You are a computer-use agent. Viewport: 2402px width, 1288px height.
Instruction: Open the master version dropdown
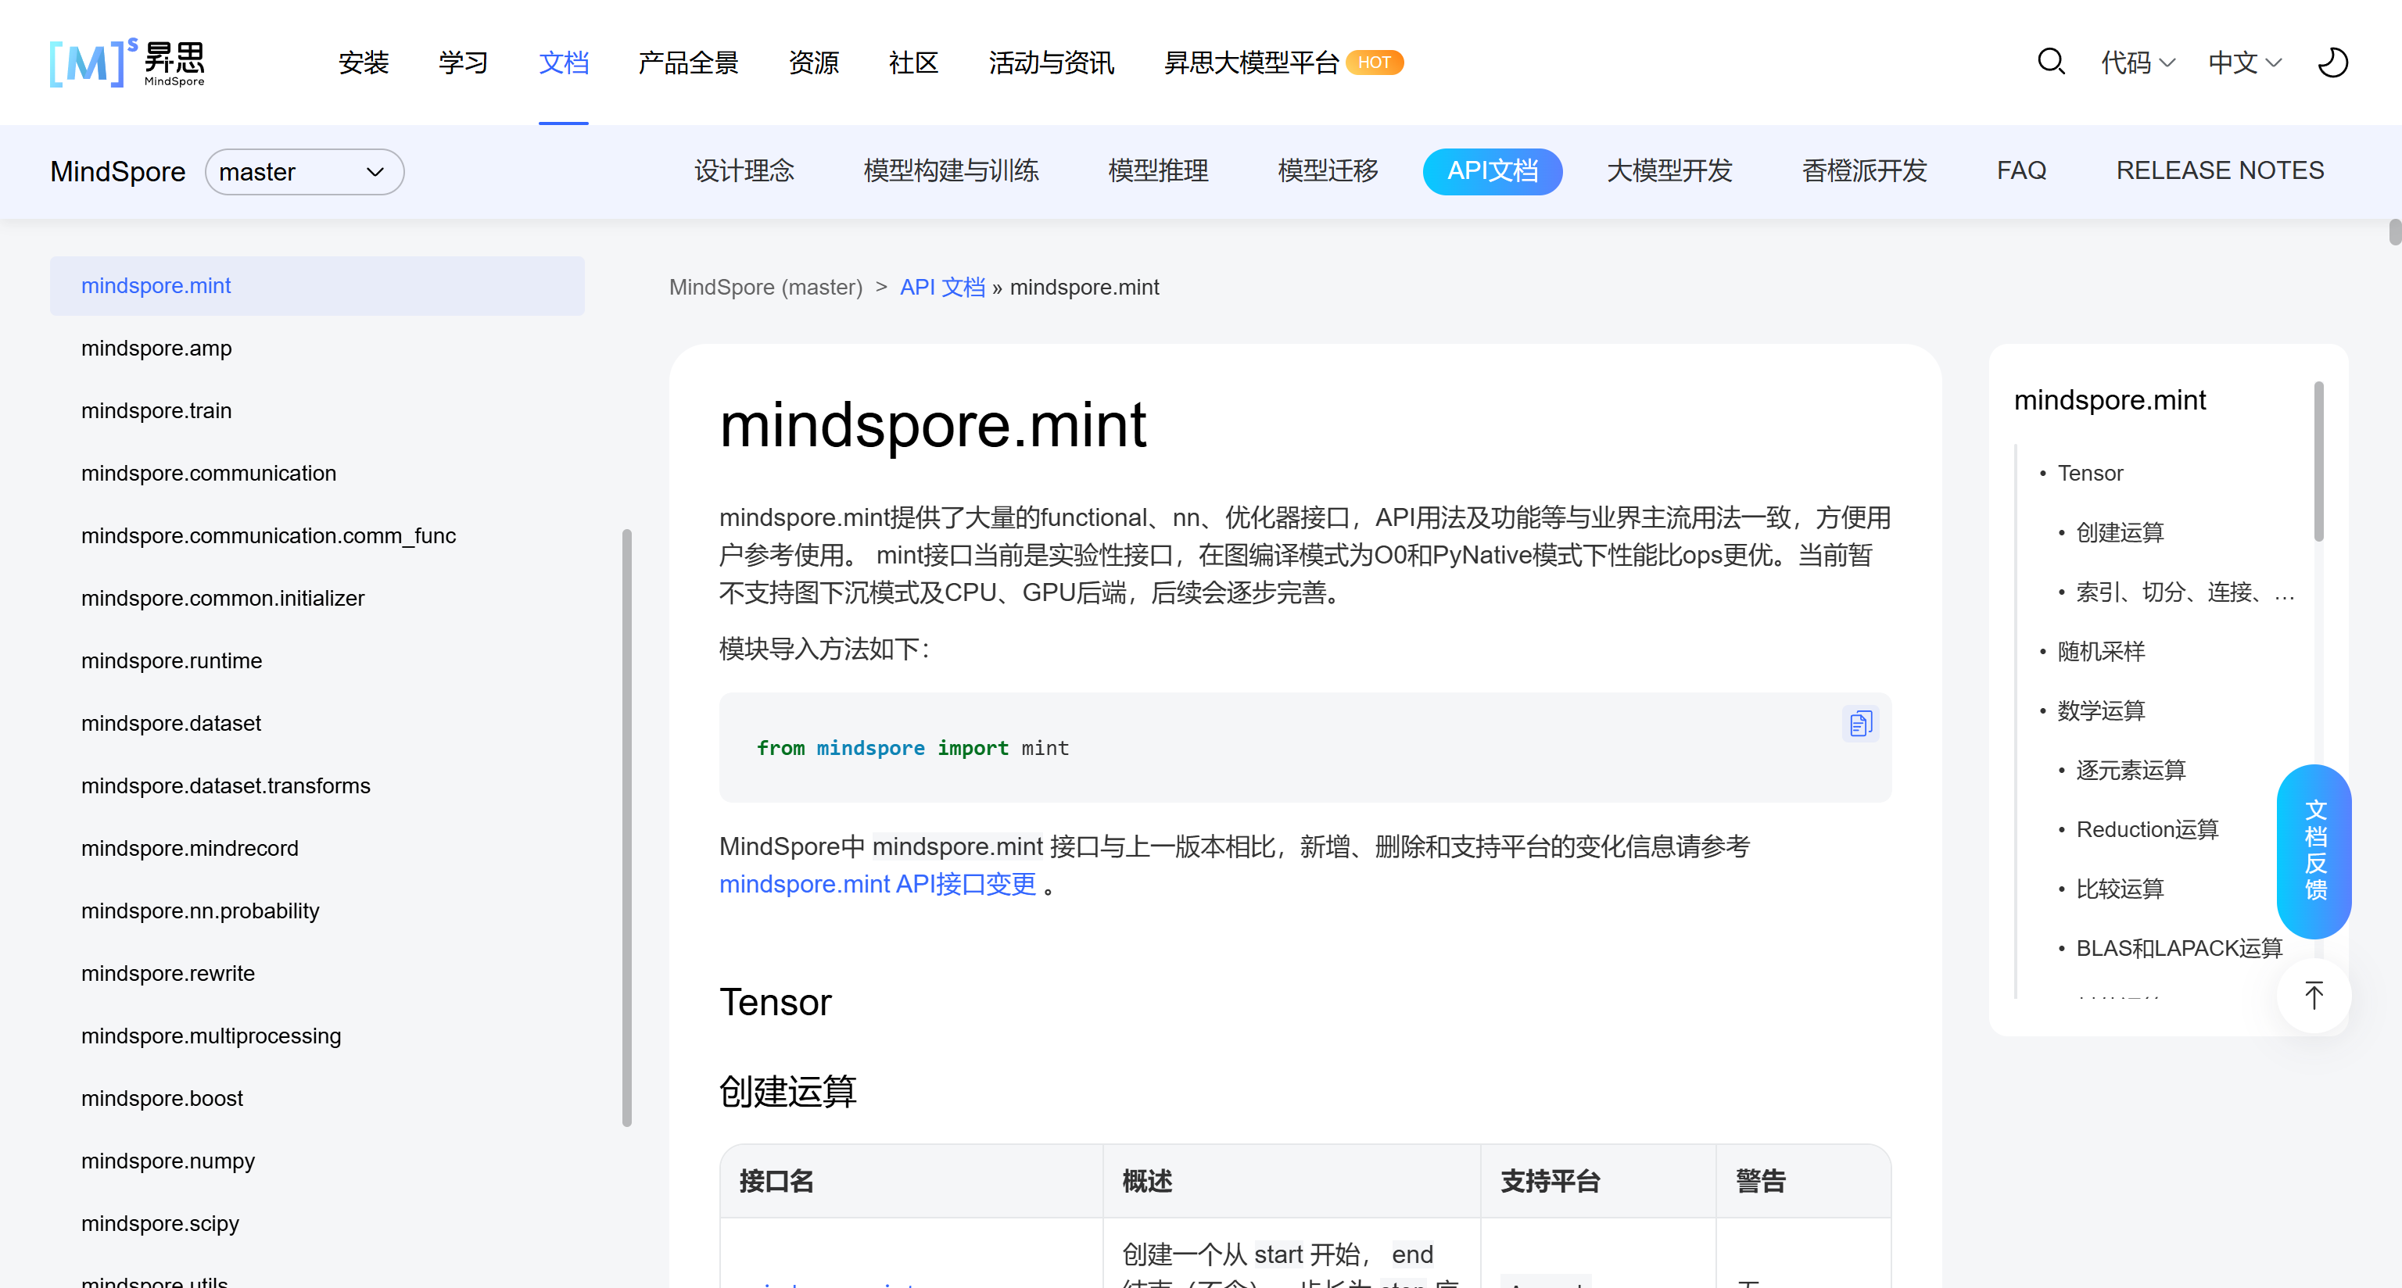304,171
